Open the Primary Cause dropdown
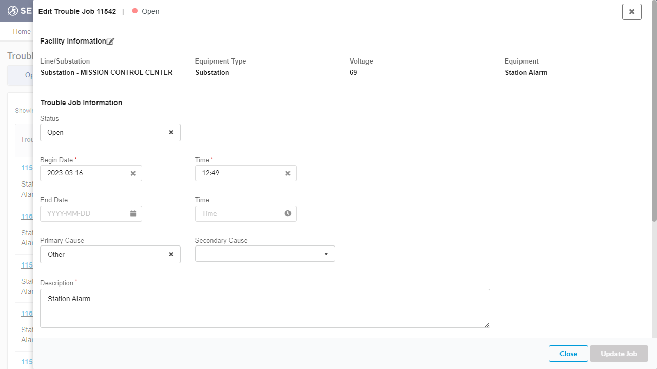Image resolution: width=657 pixels, height=369 pixels. click(x=103, y=254)
